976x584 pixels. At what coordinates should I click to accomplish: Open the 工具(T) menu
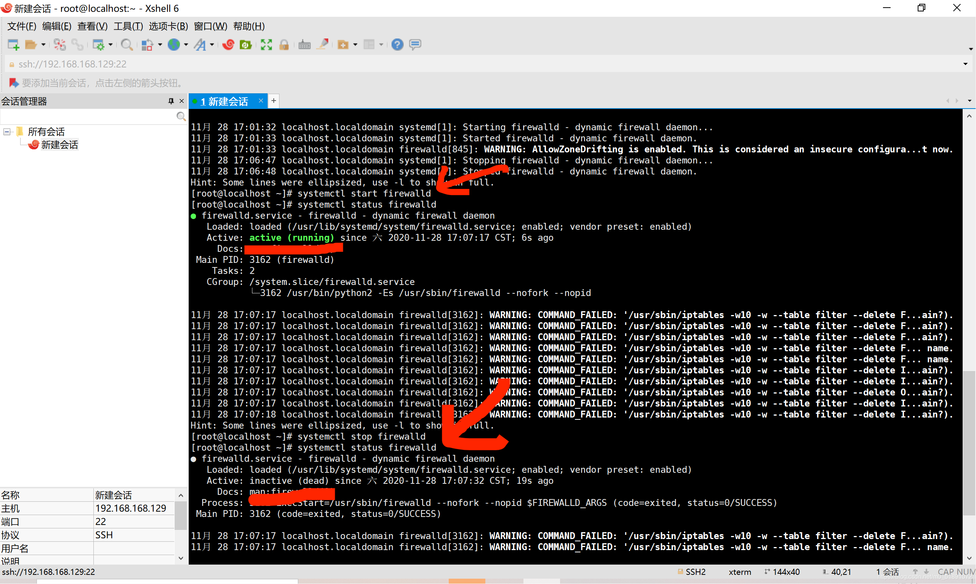click(128, 26)
